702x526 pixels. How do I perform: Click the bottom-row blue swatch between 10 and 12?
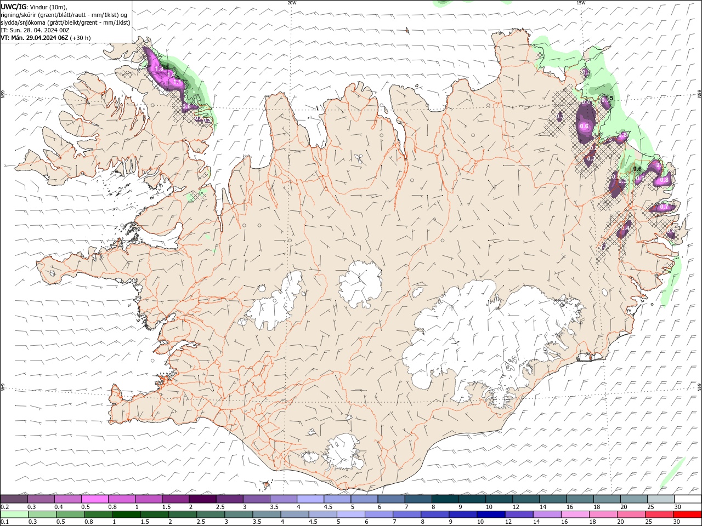click(x=490, y=514)
